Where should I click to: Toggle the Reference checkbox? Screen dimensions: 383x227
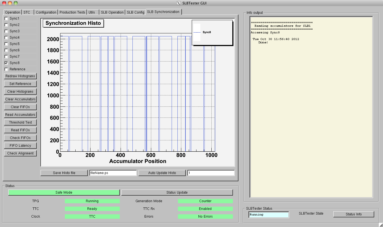[6, 69]
